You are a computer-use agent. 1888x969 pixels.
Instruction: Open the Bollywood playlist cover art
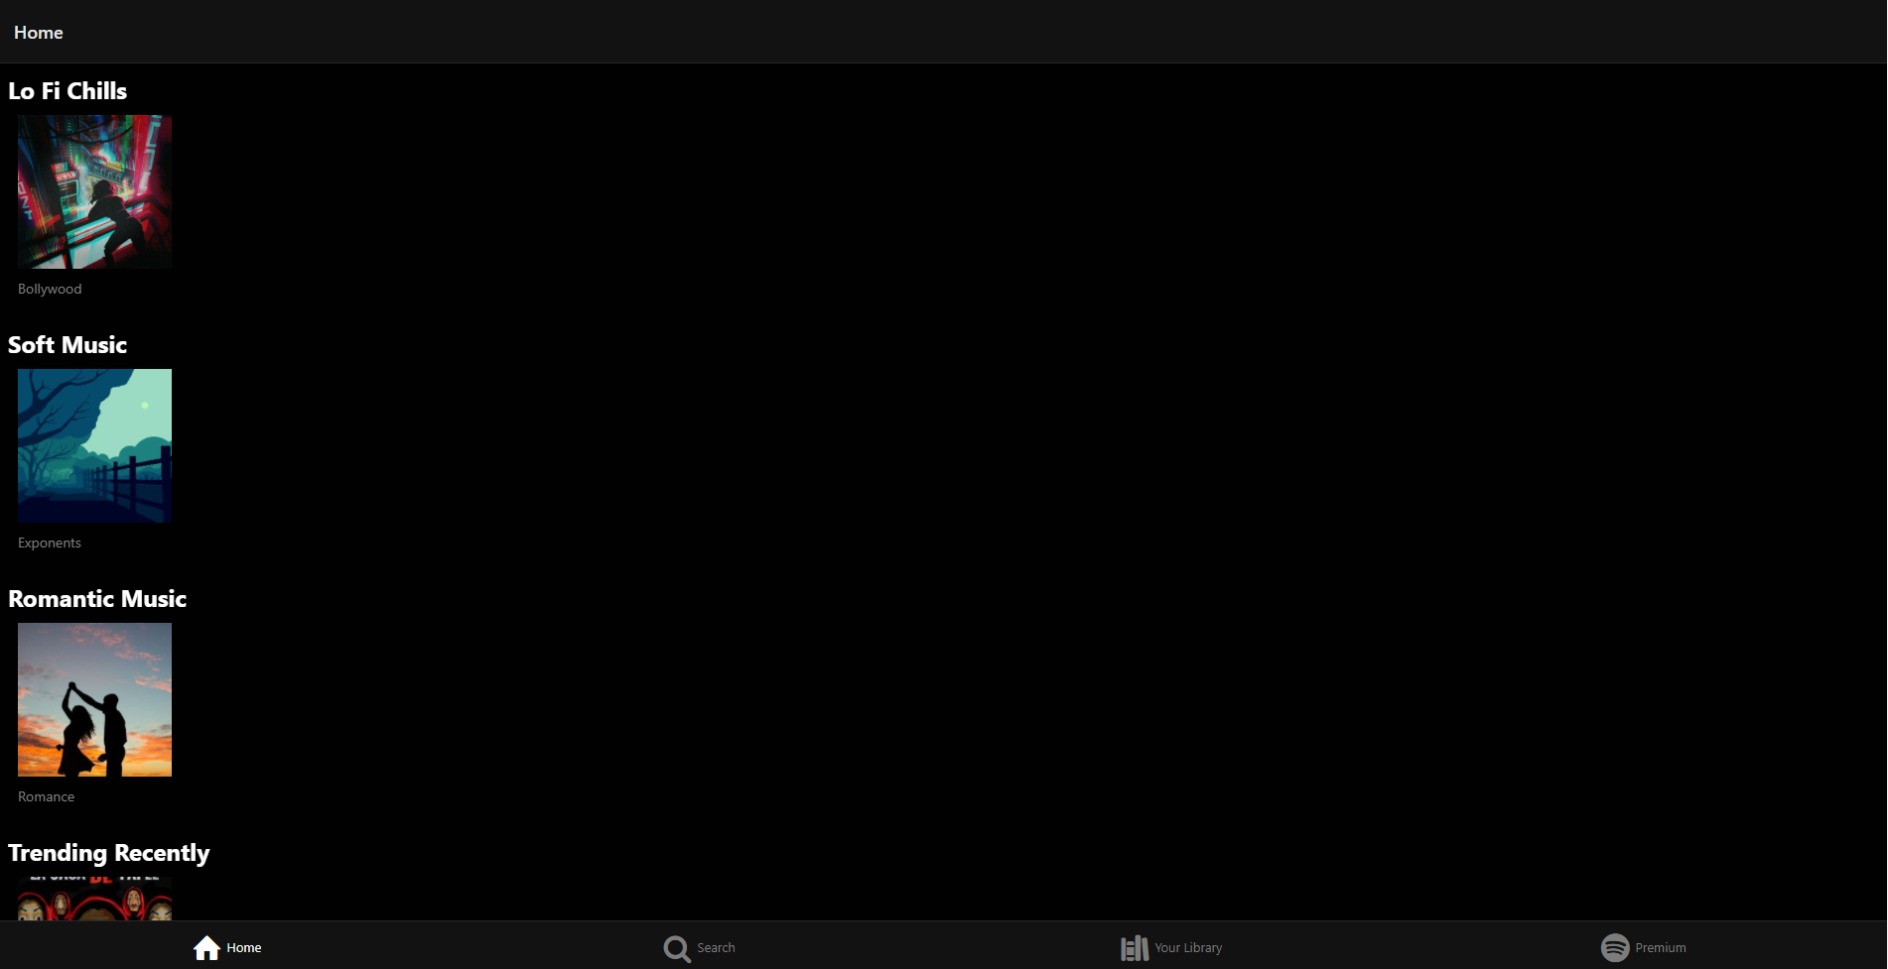94,191
